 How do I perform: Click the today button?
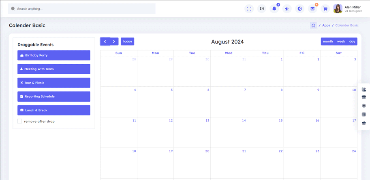click(x=127, y=42)
